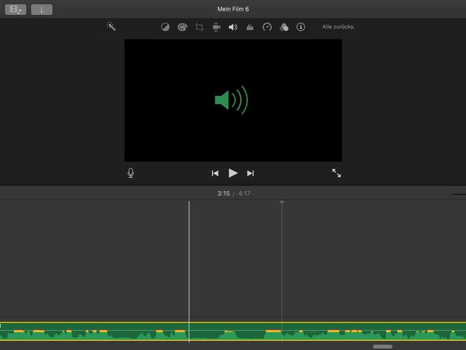Click the Mein Film 6 title

233,9
